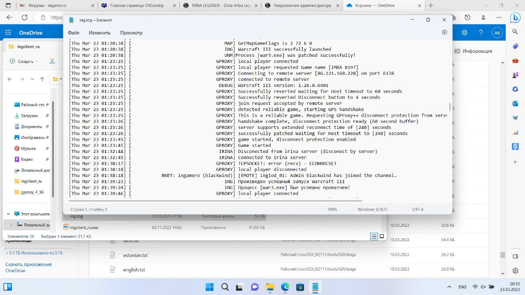Open Outlook icon in Edge sidebar

515,104
